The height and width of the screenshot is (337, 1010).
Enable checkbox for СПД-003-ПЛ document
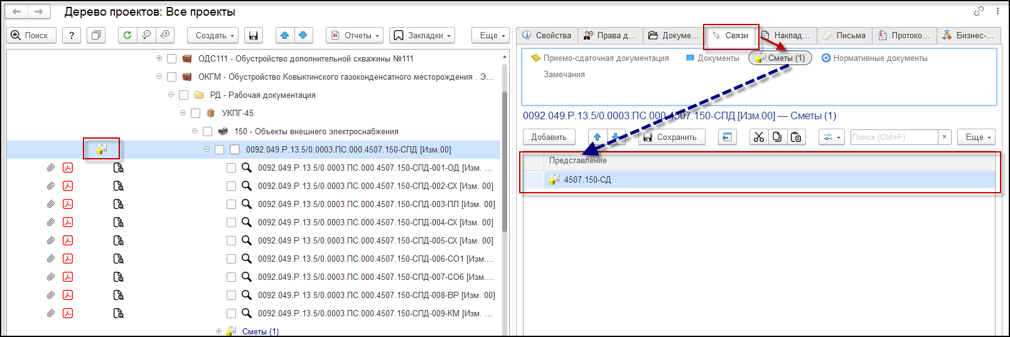[231, 204]
